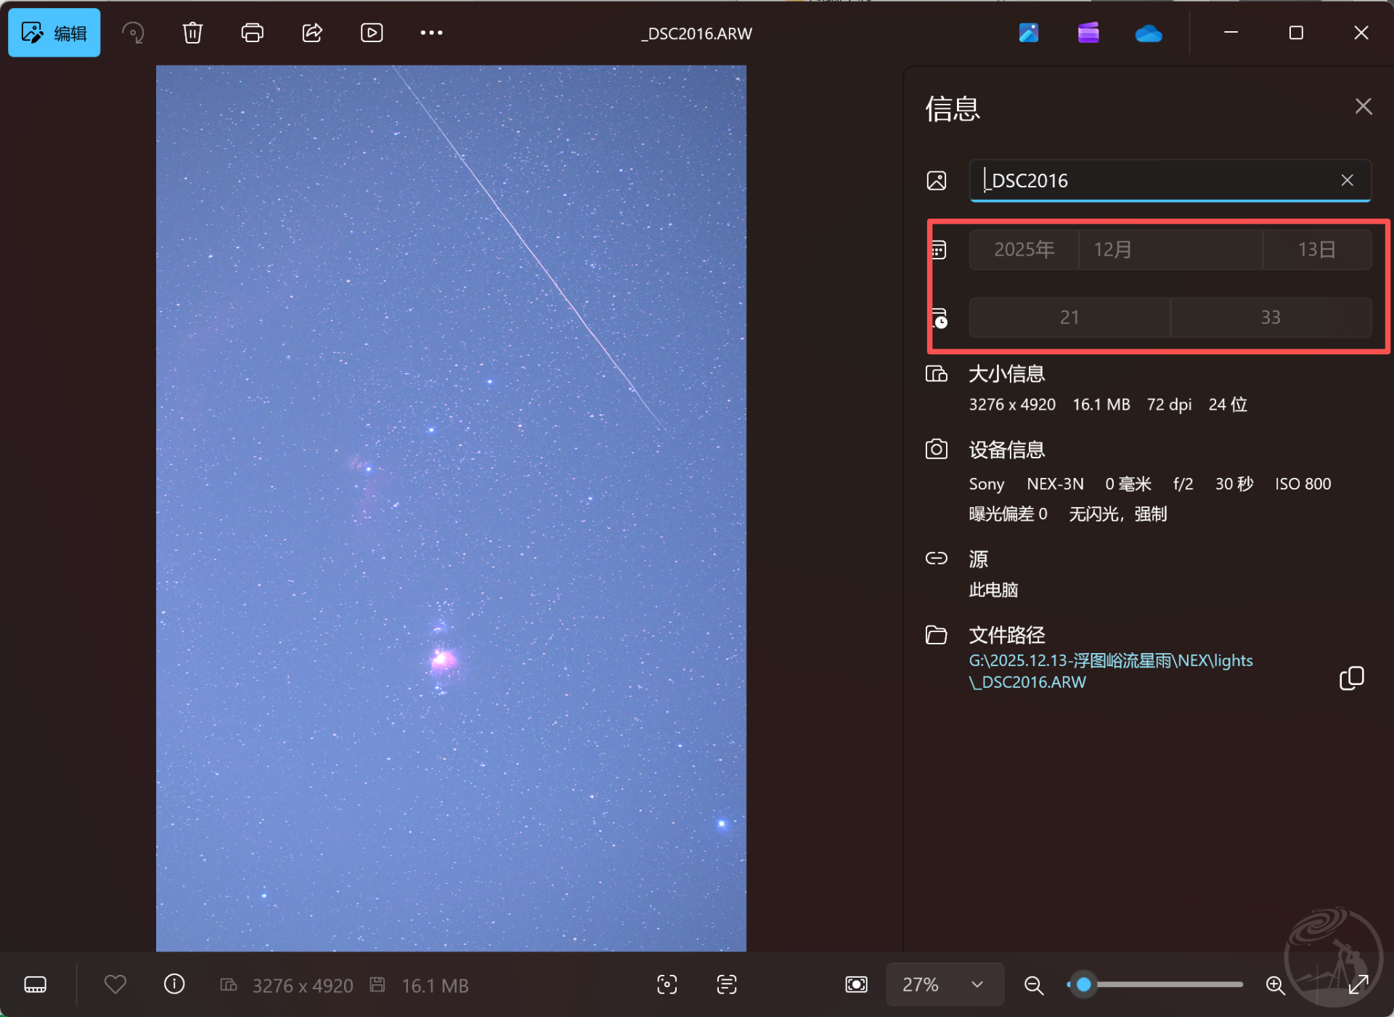Viewport: 1394px width, 1017px height.
Task: Open the OneDrive cloud icon
Action: [x=1148, y=33]
